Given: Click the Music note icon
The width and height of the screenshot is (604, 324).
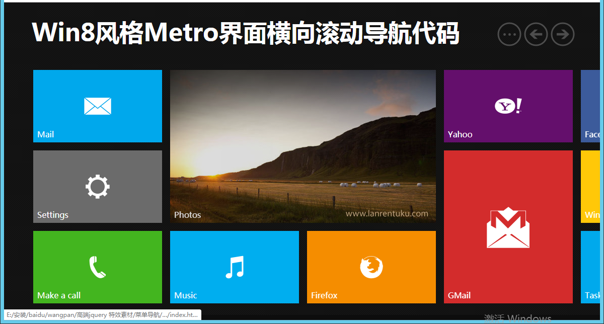Looking at the screenshot, I should pyautogui.click(x=235, y=267).
